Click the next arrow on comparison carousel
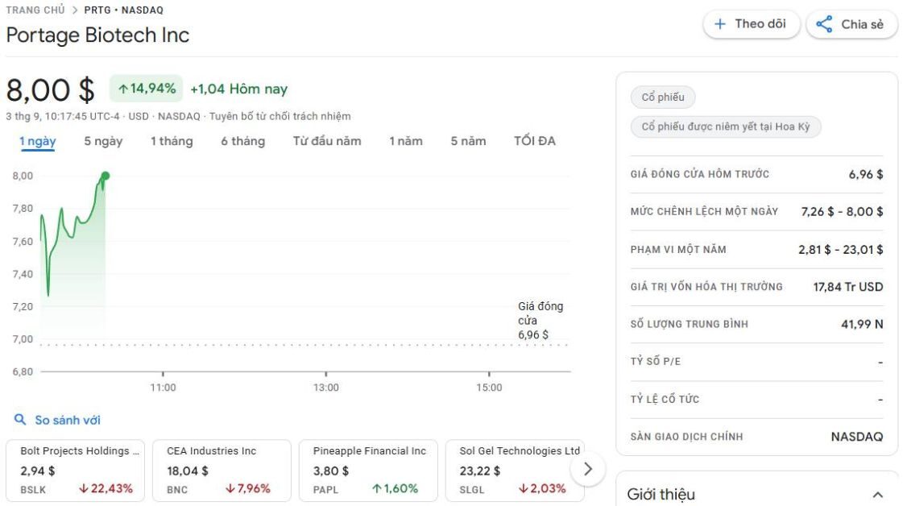 [588, 469]
